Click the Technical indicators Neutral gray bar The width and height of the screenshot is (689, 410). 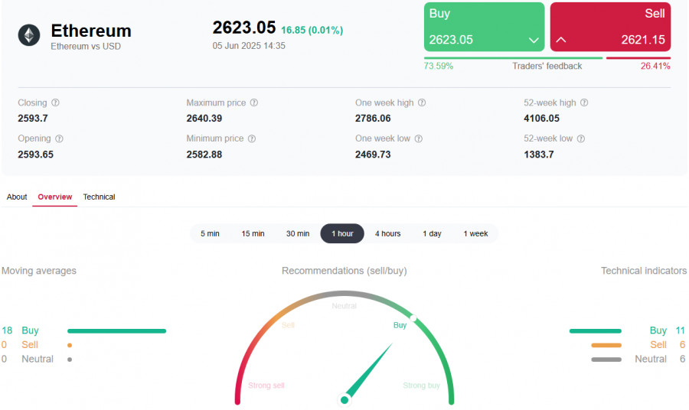pos(606,360)
